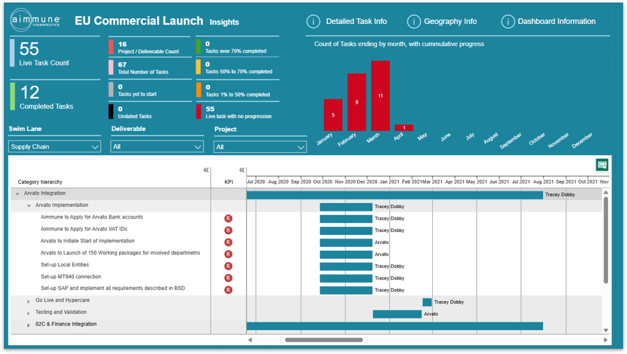Click R KPI badge for Arvato Bank accounts
The width and height of the screenshot is (627, 354).
click(x=228, y=218)
